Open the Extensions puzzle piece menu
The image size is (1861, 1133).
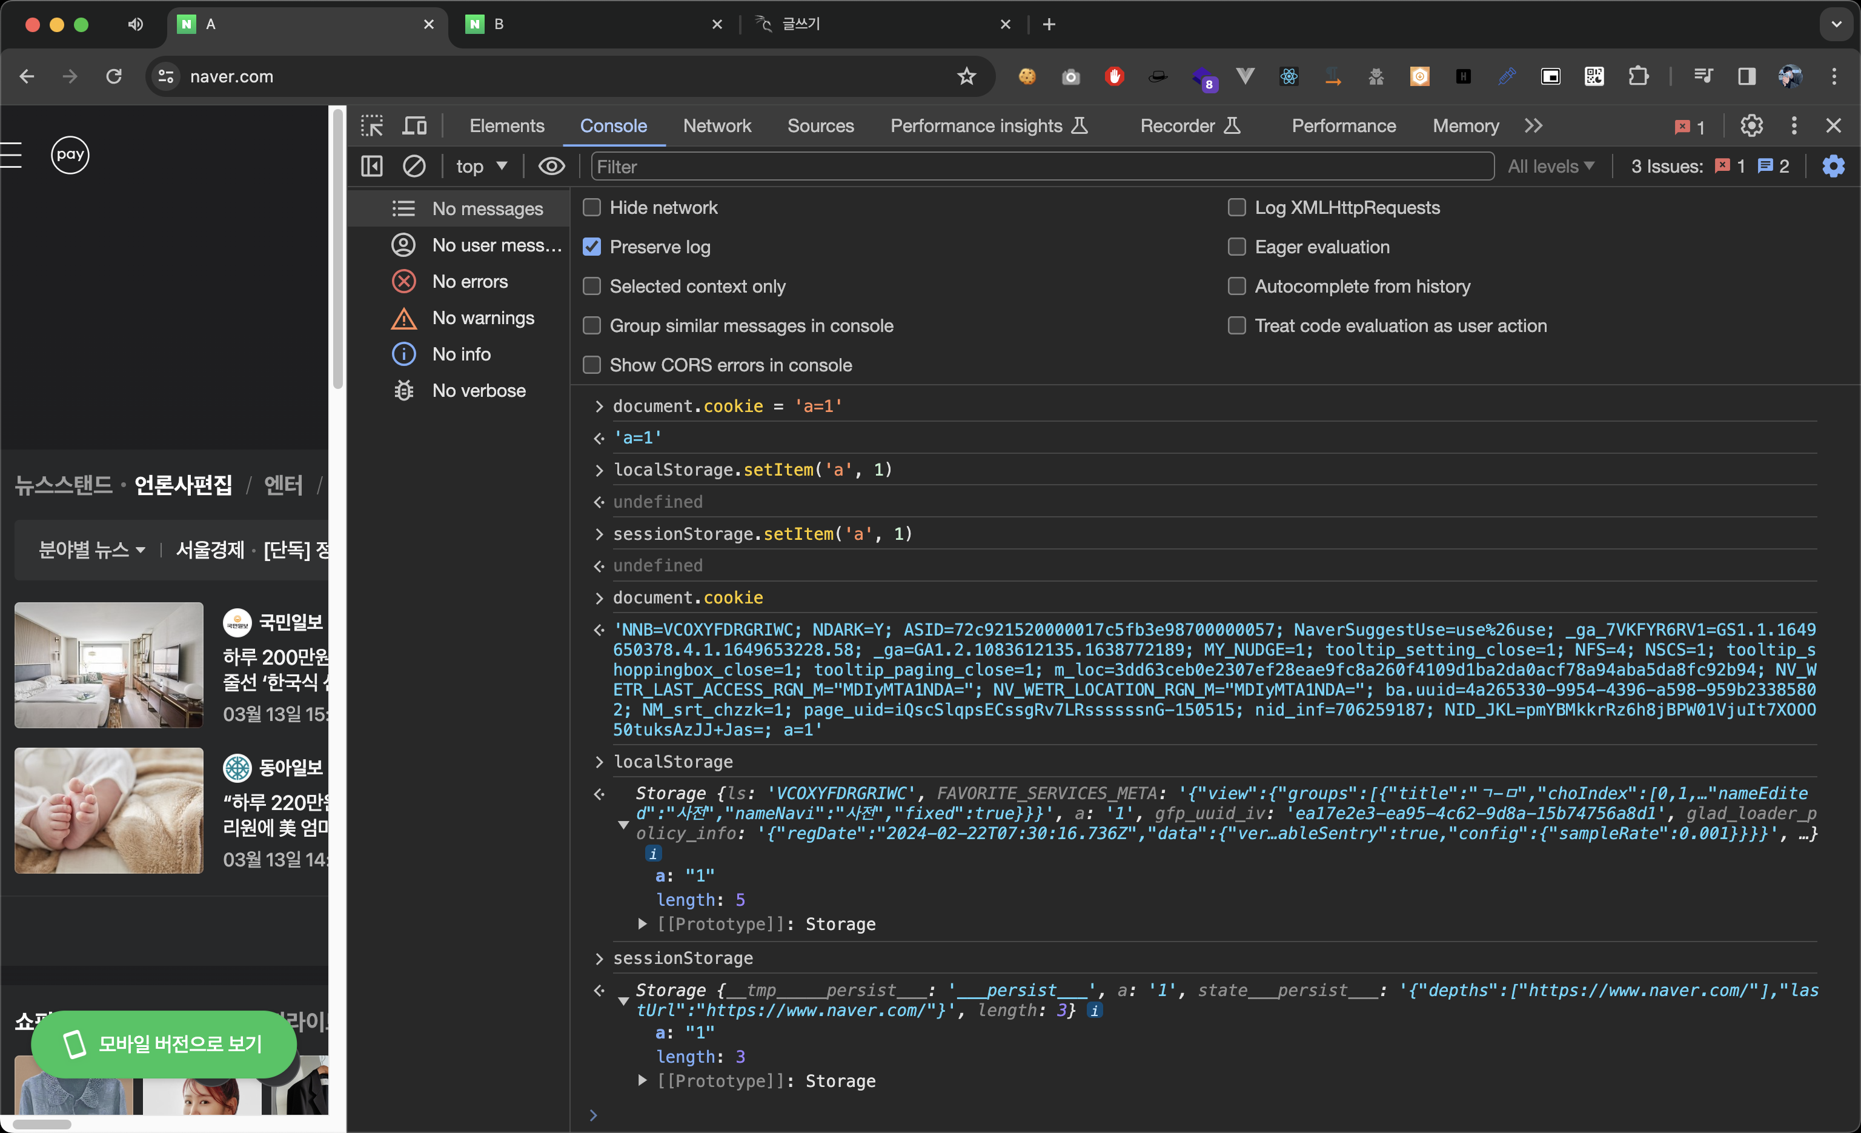click(1637, 76)
